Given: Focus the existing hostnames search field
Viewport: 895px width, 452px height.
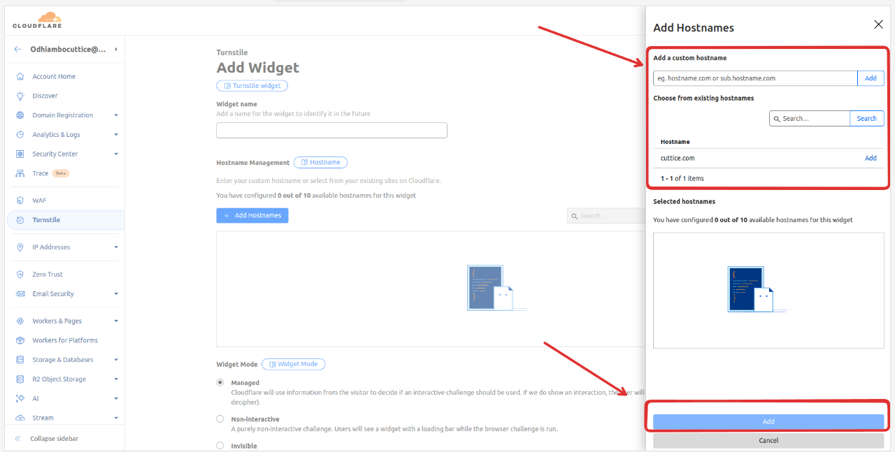Looking at the screenshot, I should click(810, 119).
